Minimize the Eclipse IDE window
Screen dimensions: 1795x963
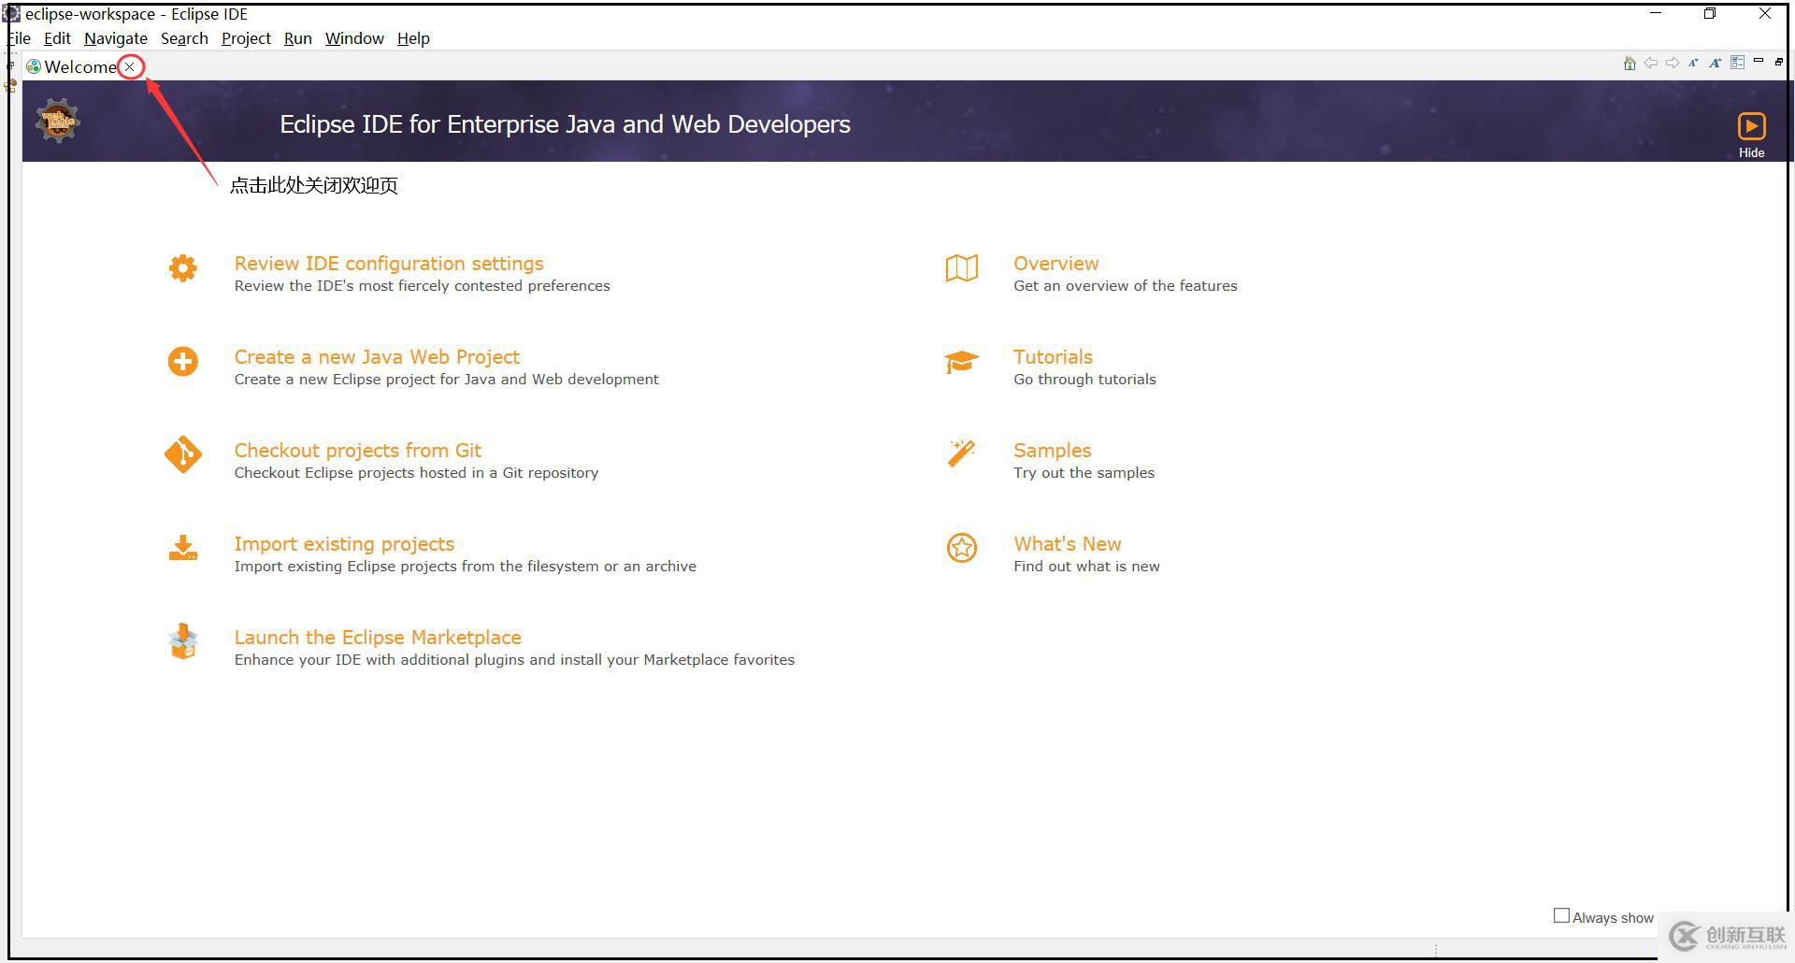[x=1656, y=13]
